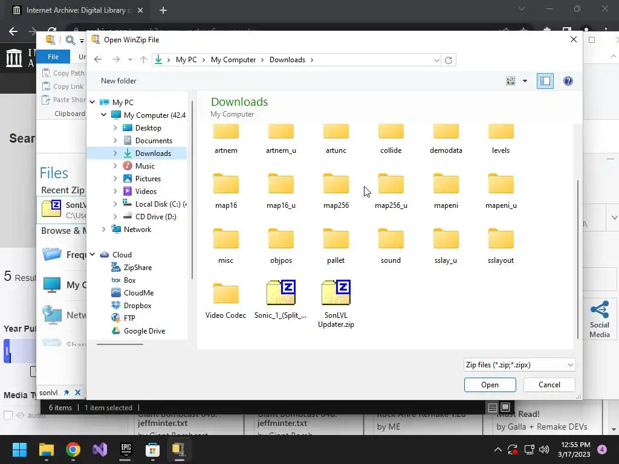Click the dialog help question mark icon
The width and height of the screenshot is (619, 464).
tap(568, 81)
